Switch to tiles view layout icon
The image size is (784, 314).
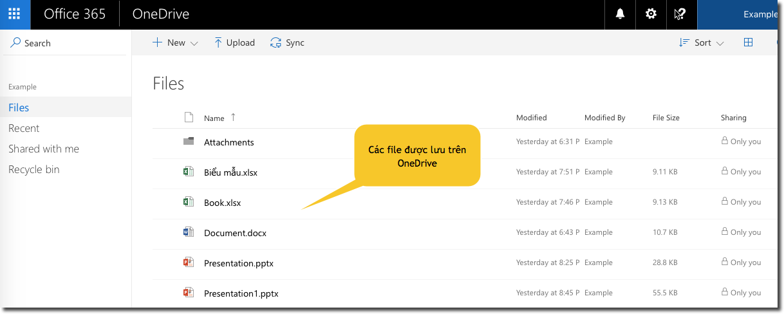pos(748,42)
